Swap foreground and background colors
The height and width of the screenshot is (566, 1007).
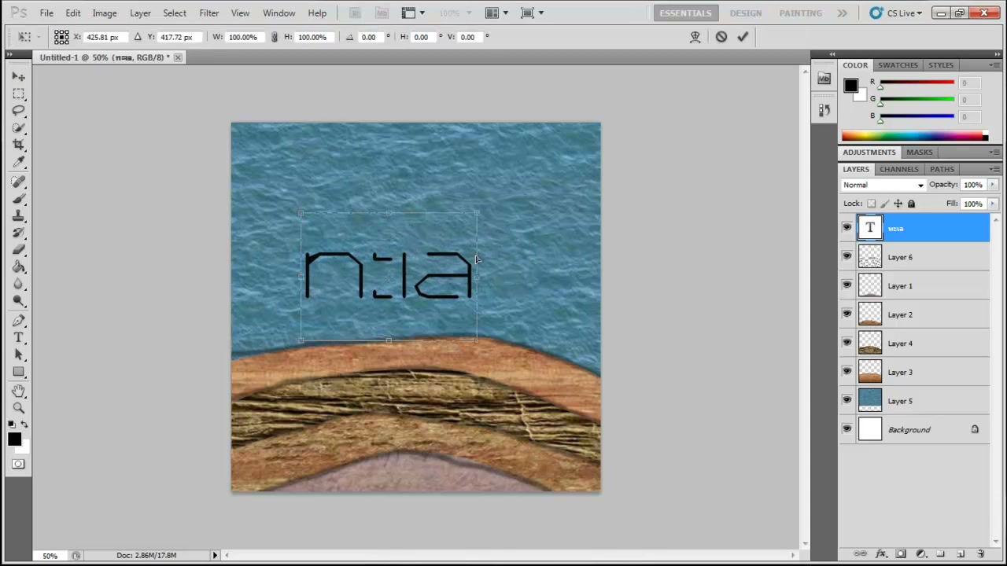point(24,424)
